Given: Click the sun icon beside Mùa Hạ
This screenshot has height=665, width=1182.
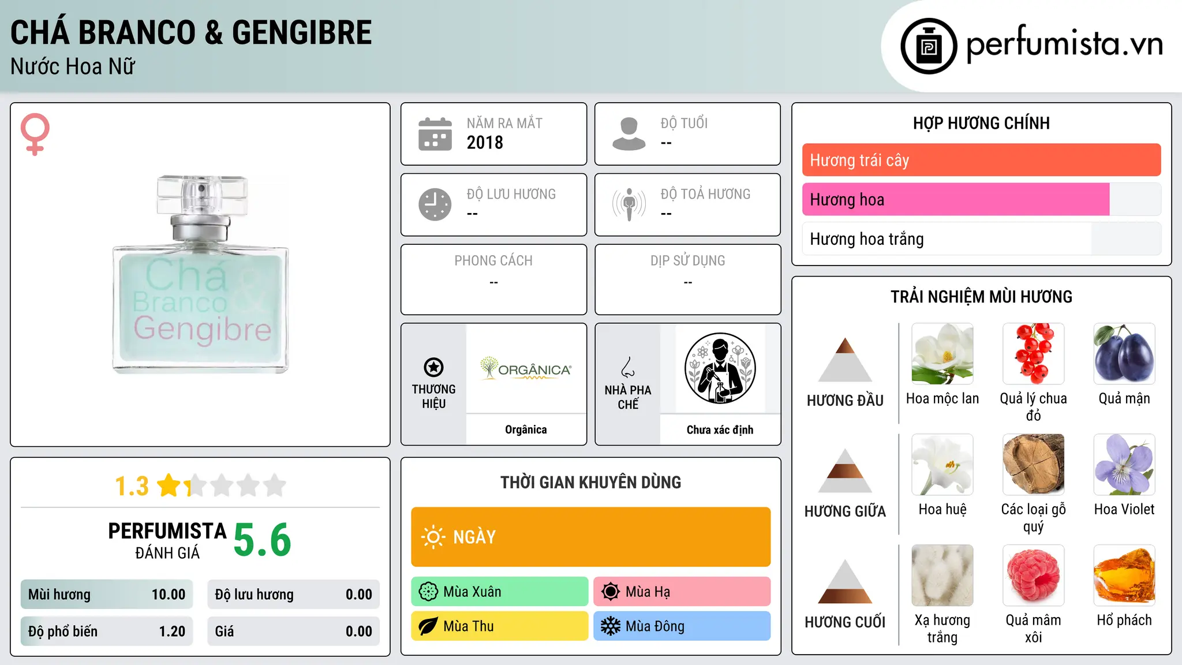Looking at the screenshot, I should click(x=611, y=592).
